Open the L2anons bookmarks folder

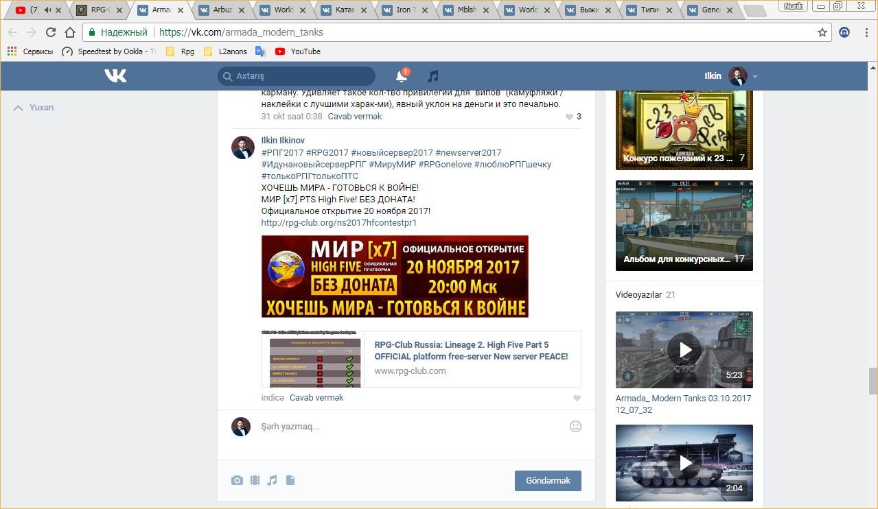point(226,51)
